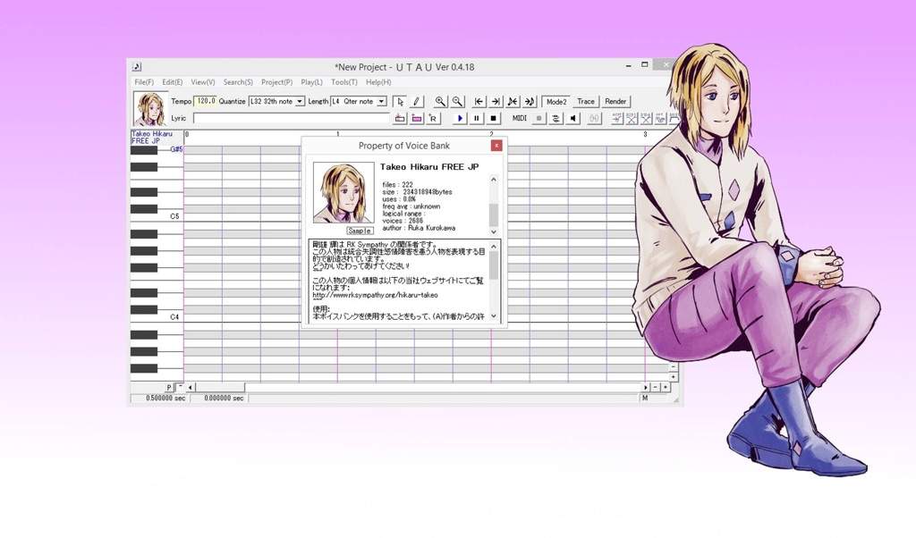This screenshot has height=538, width=916.
Task: Jump to the start using left-bar arrow
Action: 479,102
